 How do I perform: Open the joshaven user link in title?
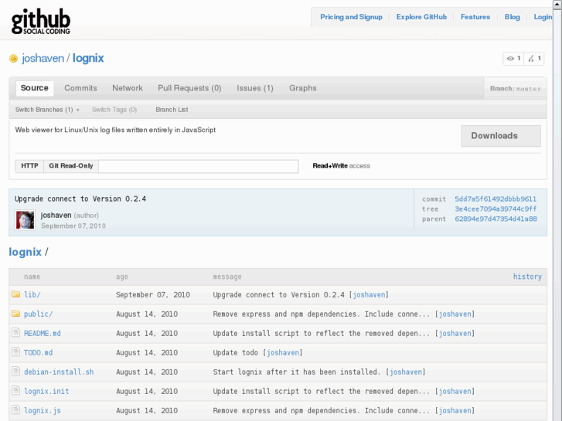coord(43,58)
